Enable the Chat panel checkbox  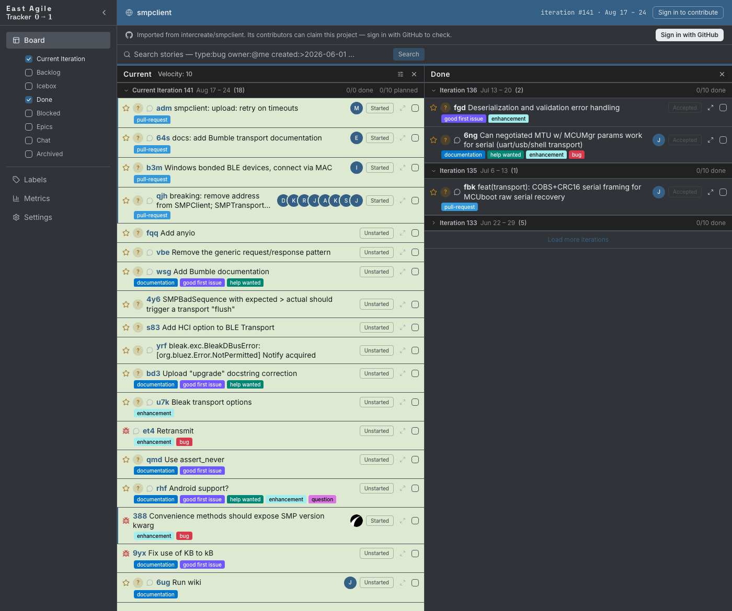point(29,140)
